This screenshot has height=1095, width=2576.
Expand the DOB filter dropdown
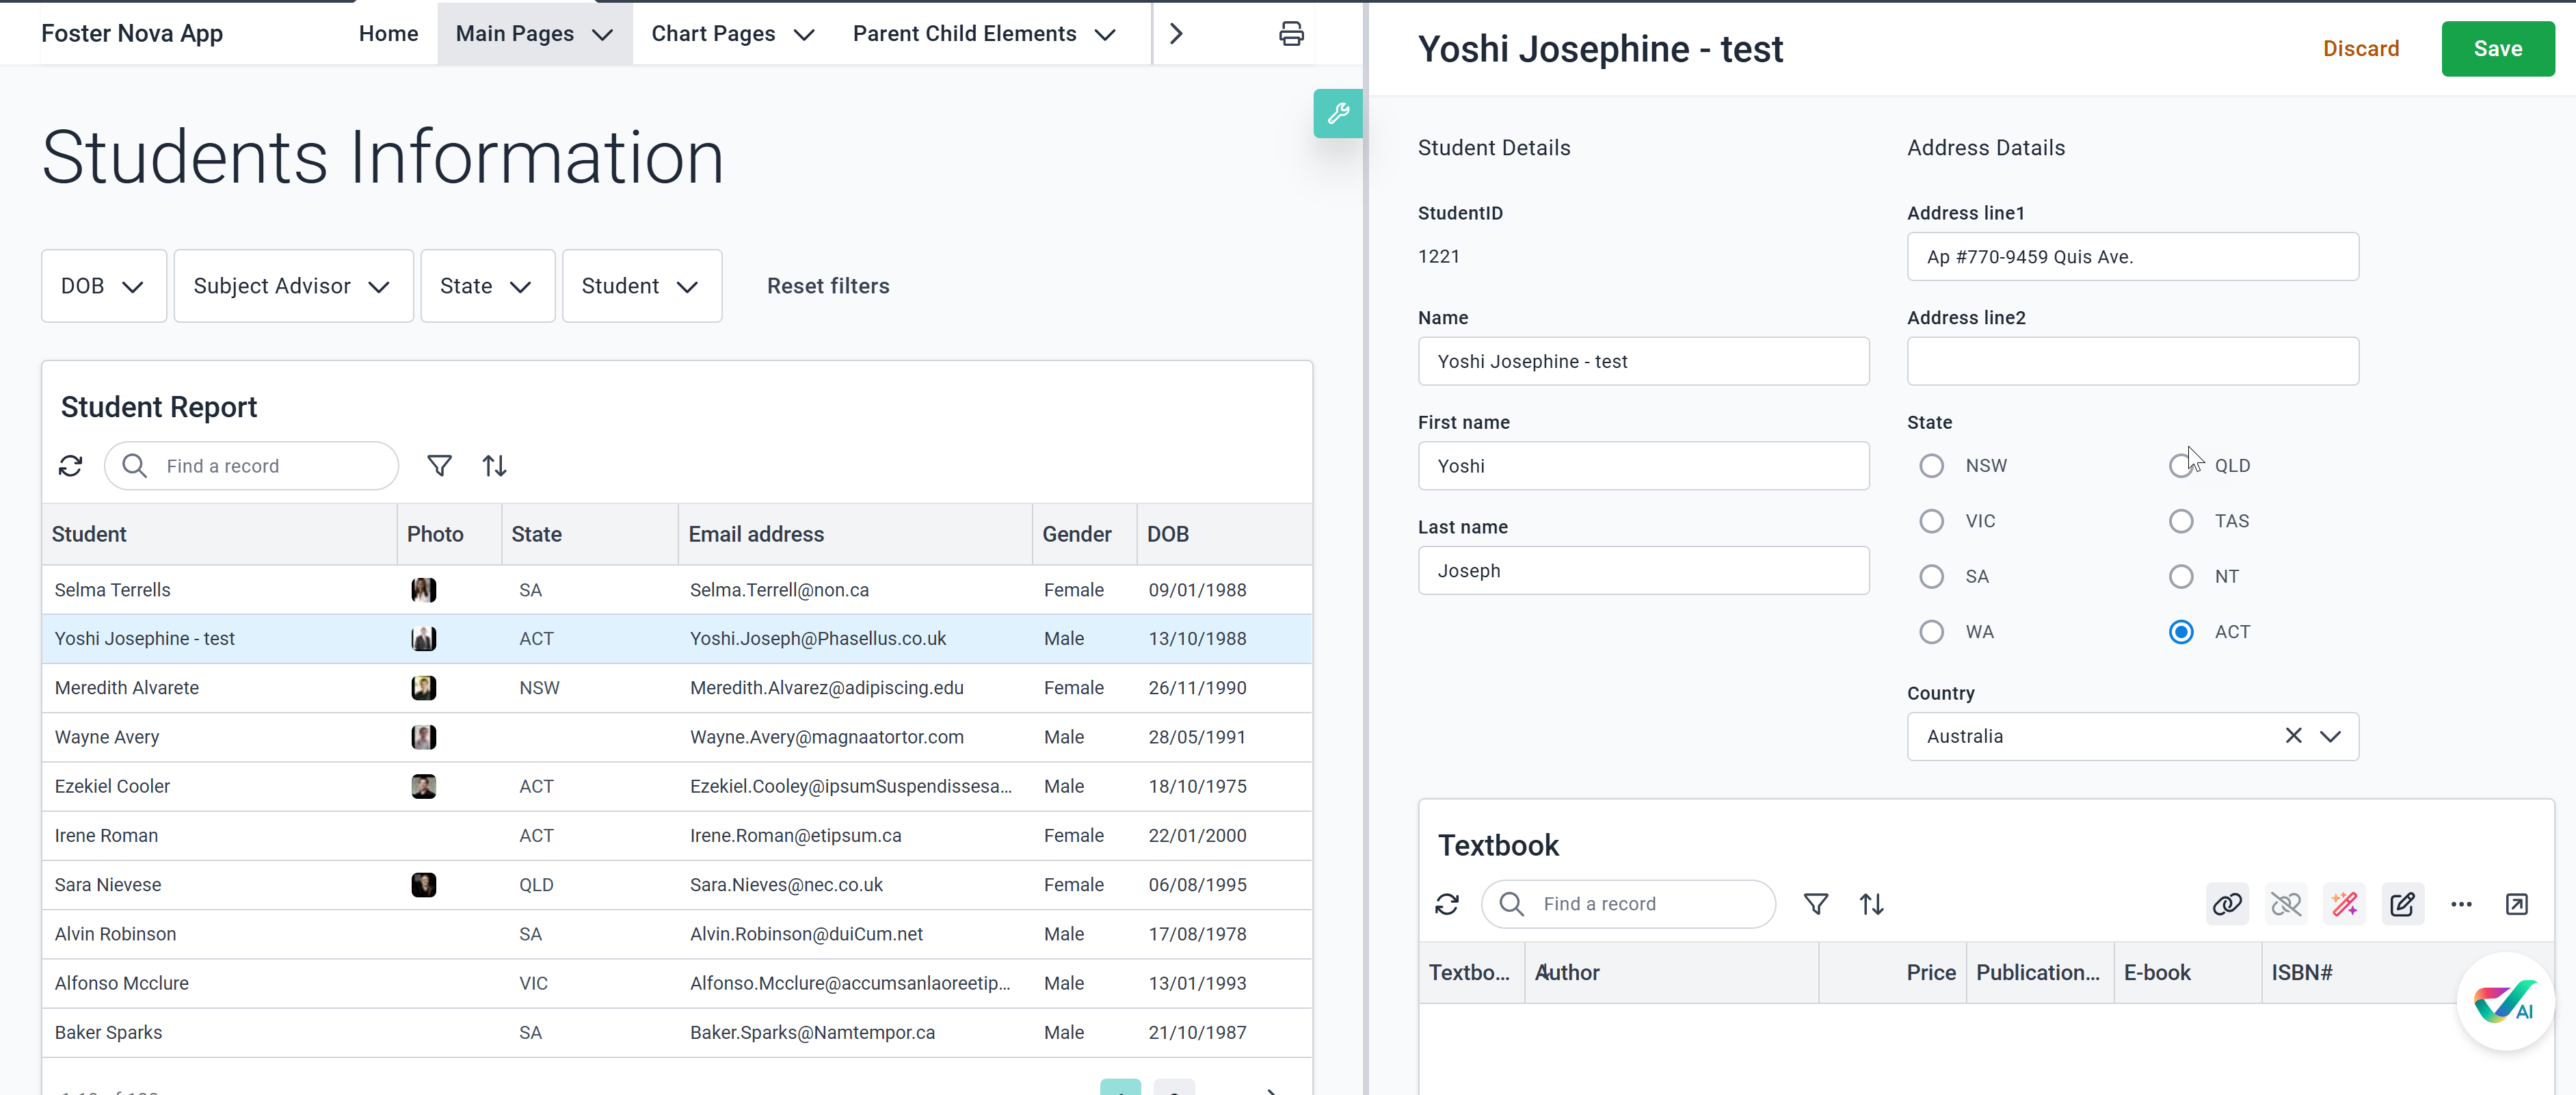(x=103, y=286)
